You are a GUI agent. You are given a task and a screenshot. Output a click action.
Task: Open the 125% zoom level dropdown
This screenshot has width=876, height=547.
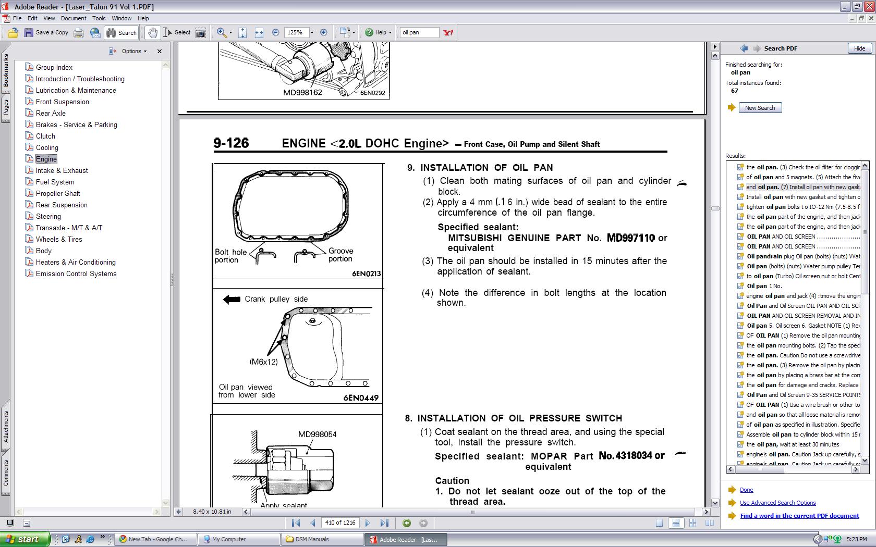(312, 33)
